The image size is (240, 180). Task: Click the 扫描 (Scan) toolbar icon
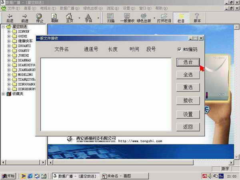pos(111,17)
